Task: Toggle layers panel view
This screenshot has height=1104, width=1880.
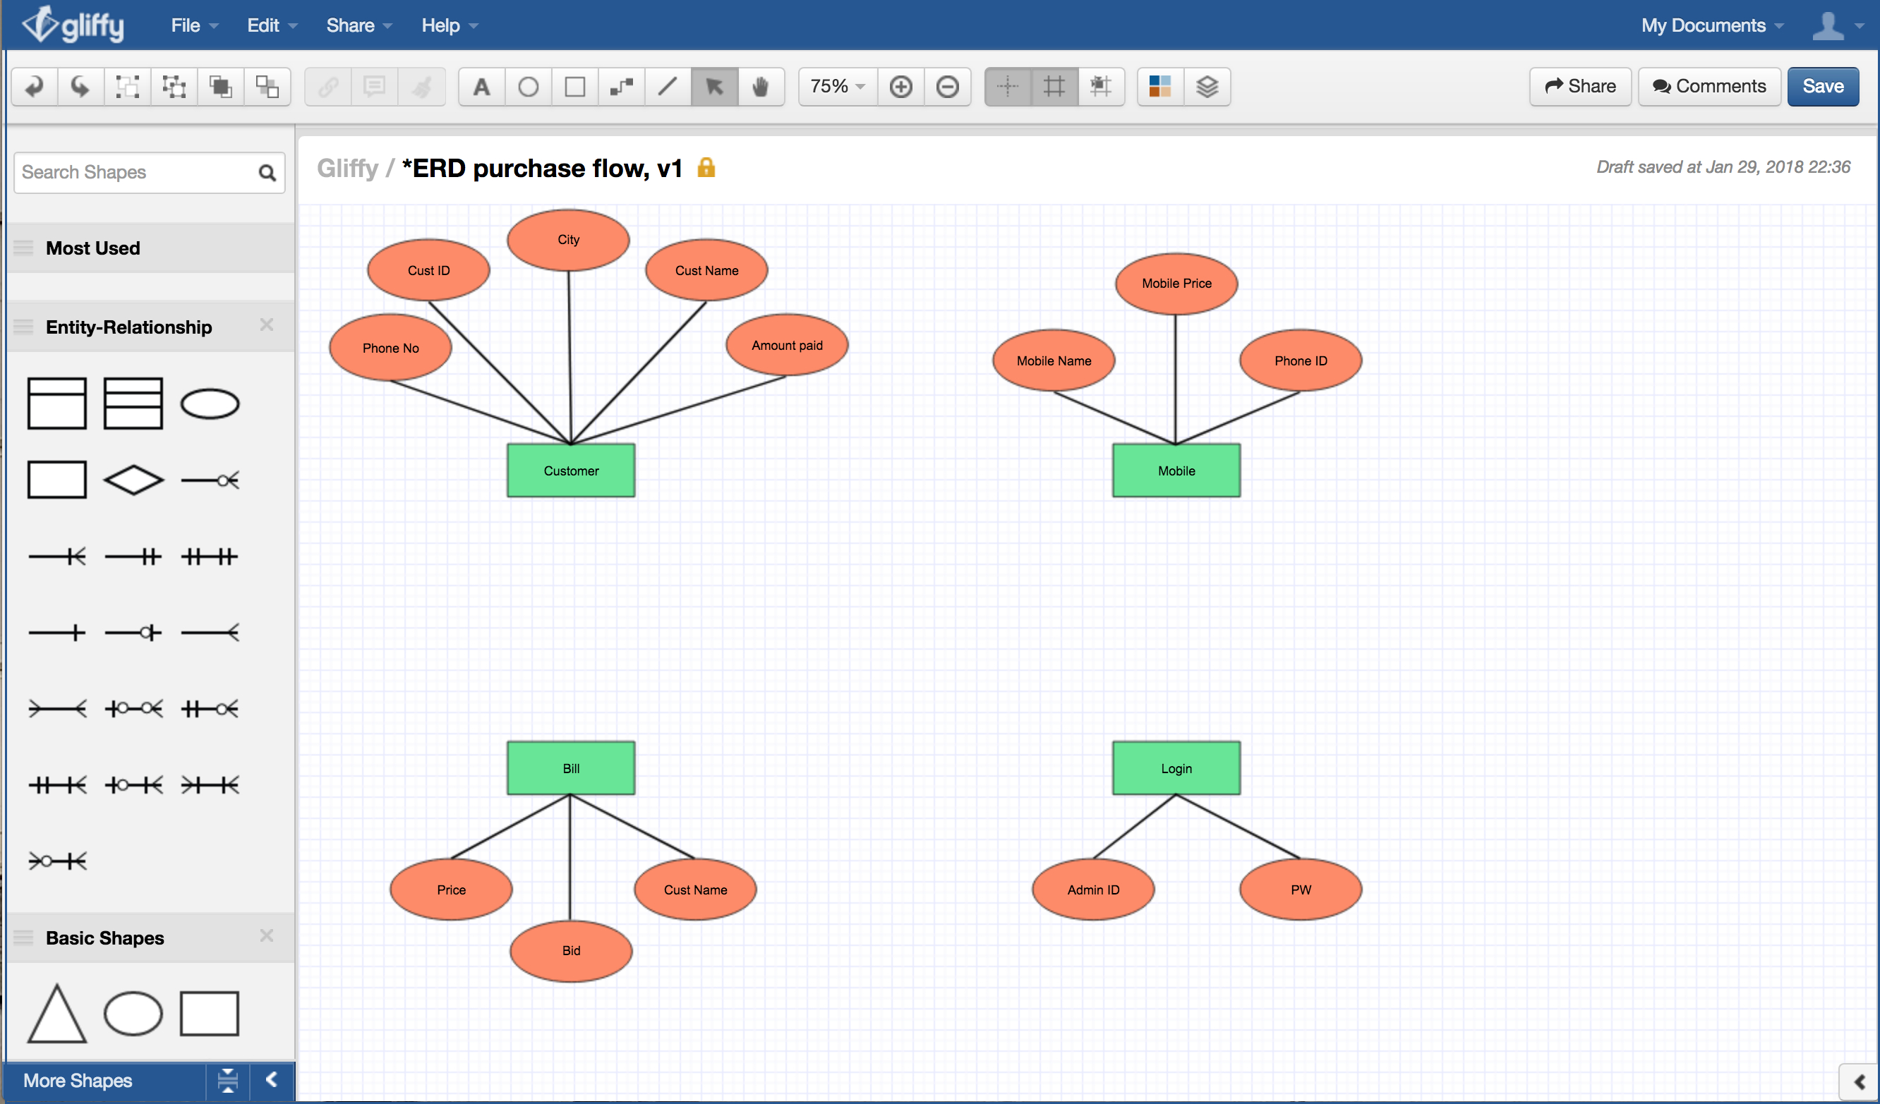Action: [1207, 84]
